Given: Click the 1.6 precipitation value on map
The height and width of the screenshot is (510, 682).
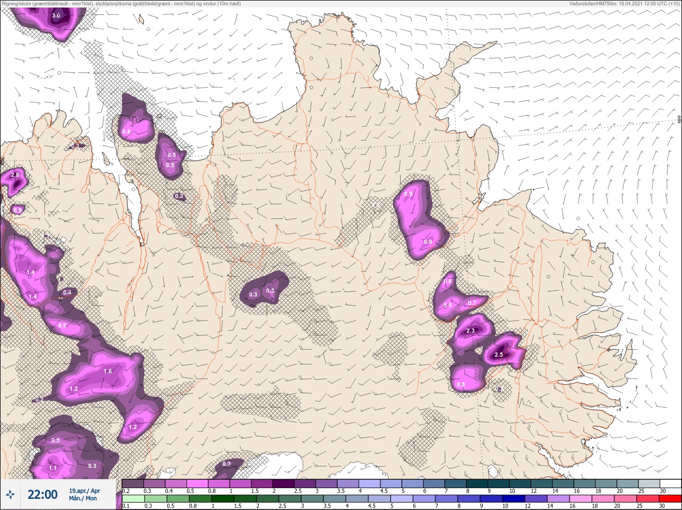Looking at the screenshot, I should [x=108, y=371].
